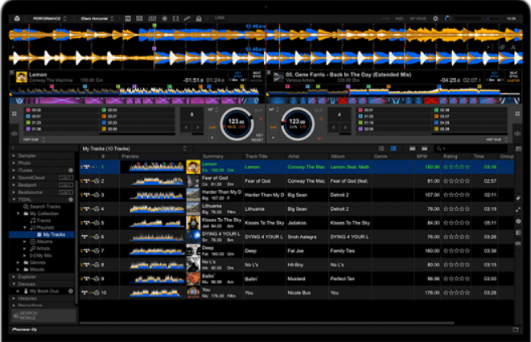Toggle SLIP mode on deck 2
This screenshot has height=342, width=531.
[319, 110]
